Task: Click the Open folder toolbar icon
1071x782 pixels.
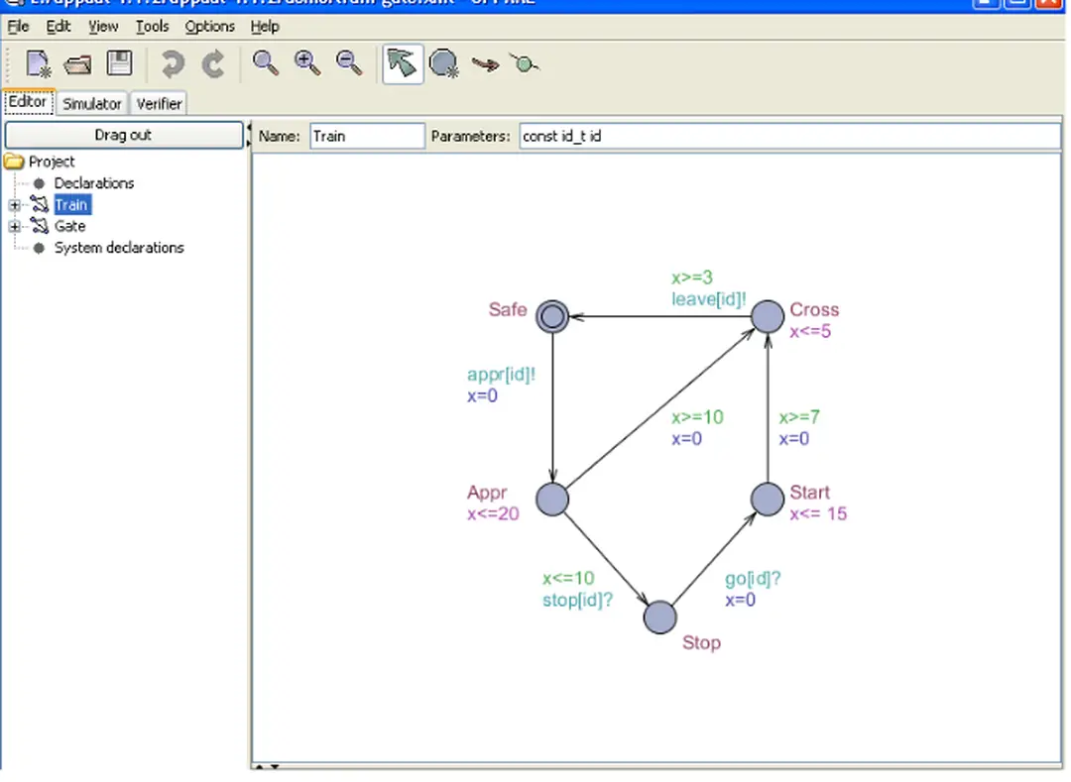Action: tap(77, 64)
